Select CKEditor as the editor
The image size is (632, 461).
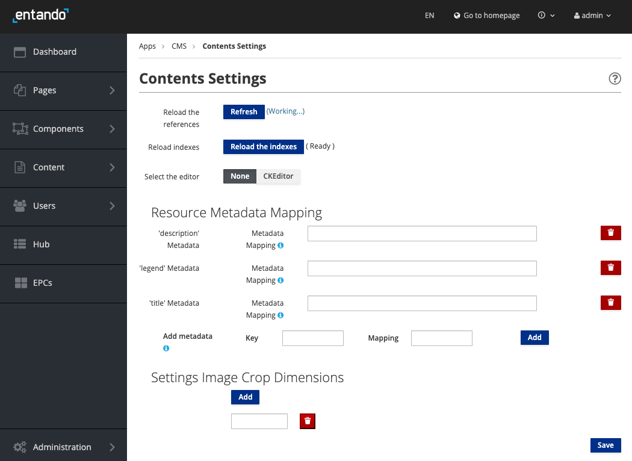[278, 176]
